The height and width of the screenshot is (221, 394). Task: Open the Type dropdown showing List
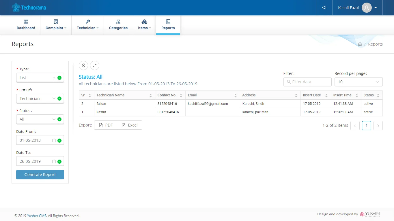38,78
